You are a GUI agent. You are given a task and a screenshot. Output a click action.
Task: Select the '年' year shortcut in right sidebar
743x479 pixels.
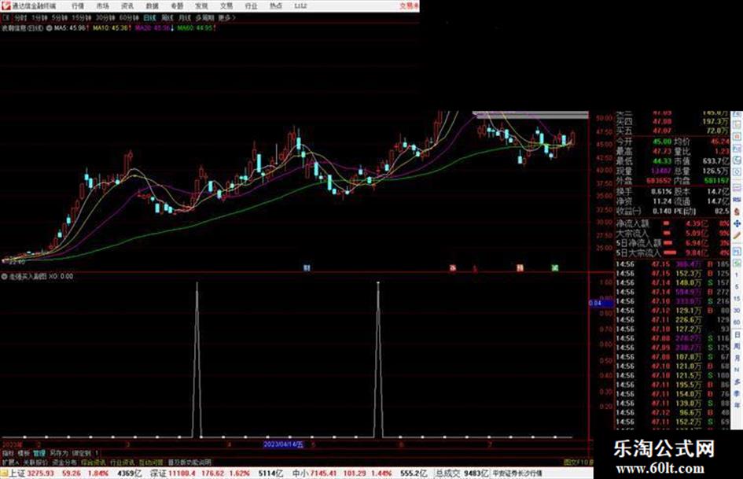(x=737, y=405)
